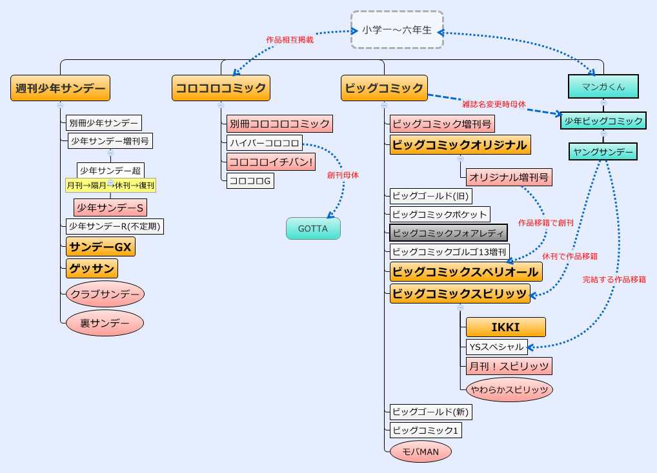Select the ヤングサンデー node
The image size is (657, 473).
(603, 151)
